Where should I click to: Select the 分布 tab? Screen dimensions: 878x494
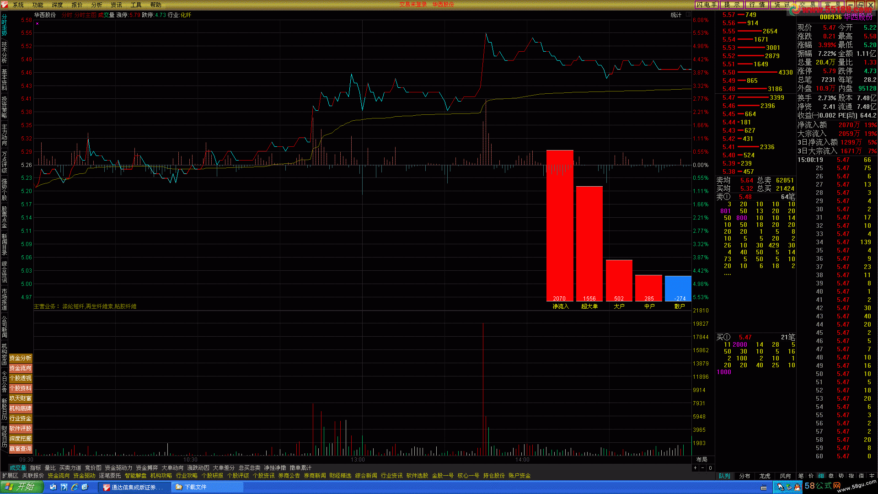pos(745,476)
